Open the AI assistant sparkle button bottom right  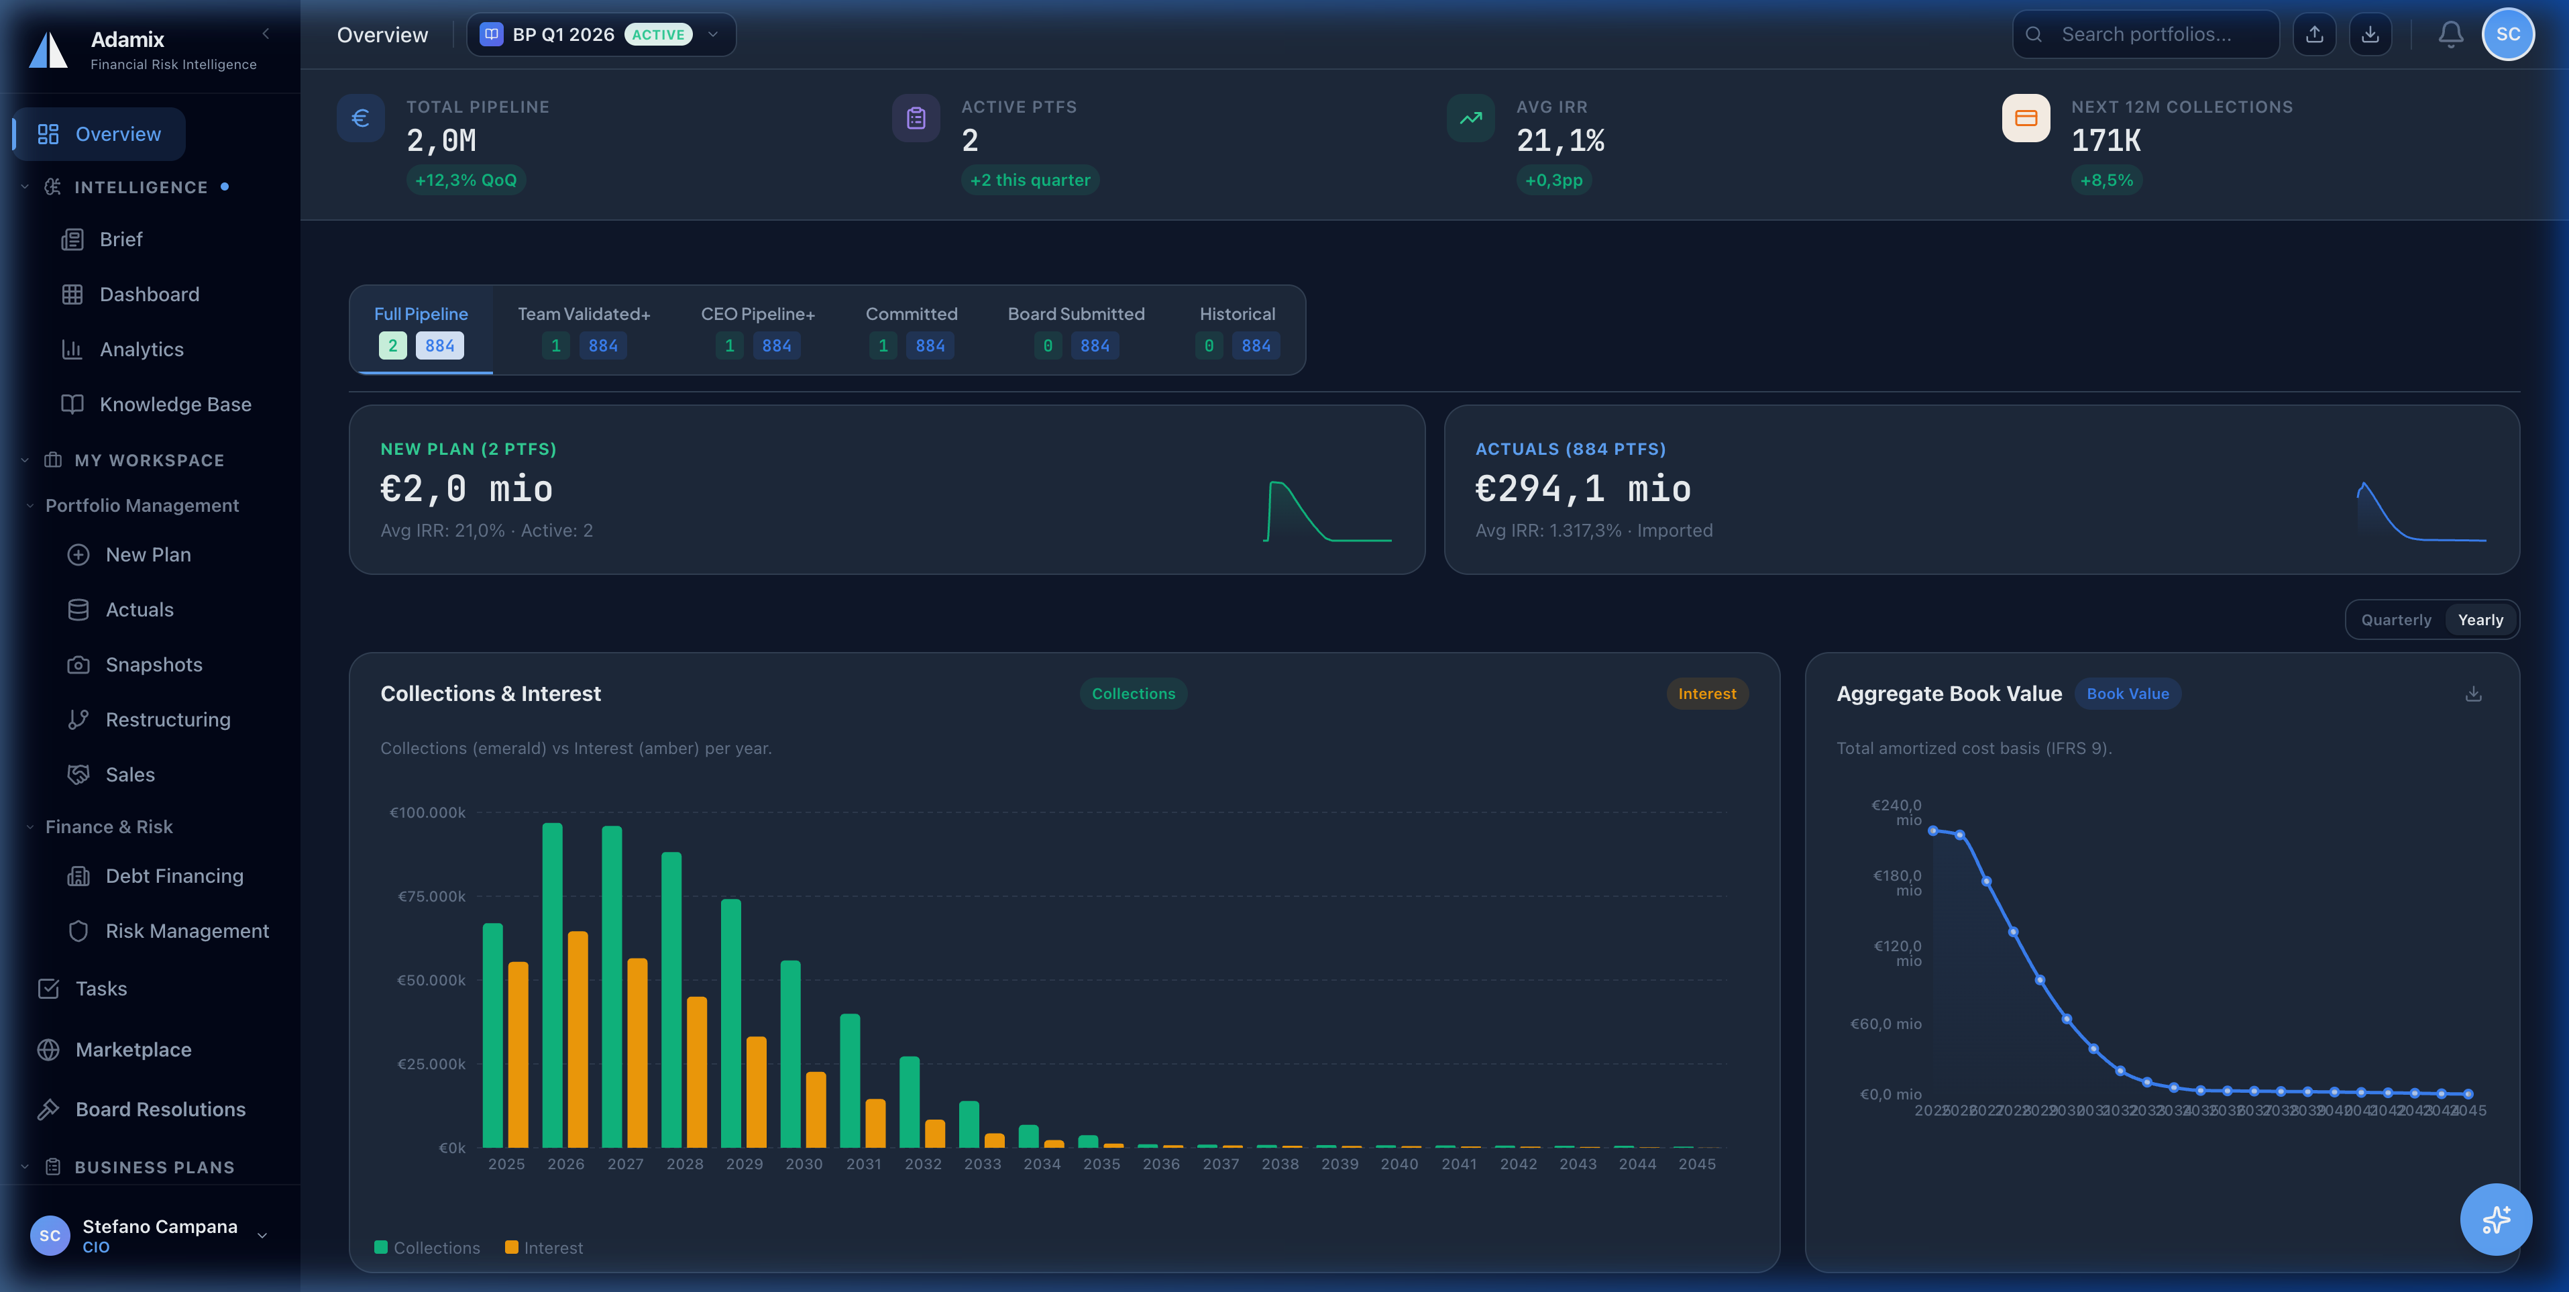[x=2496, y=1219]
